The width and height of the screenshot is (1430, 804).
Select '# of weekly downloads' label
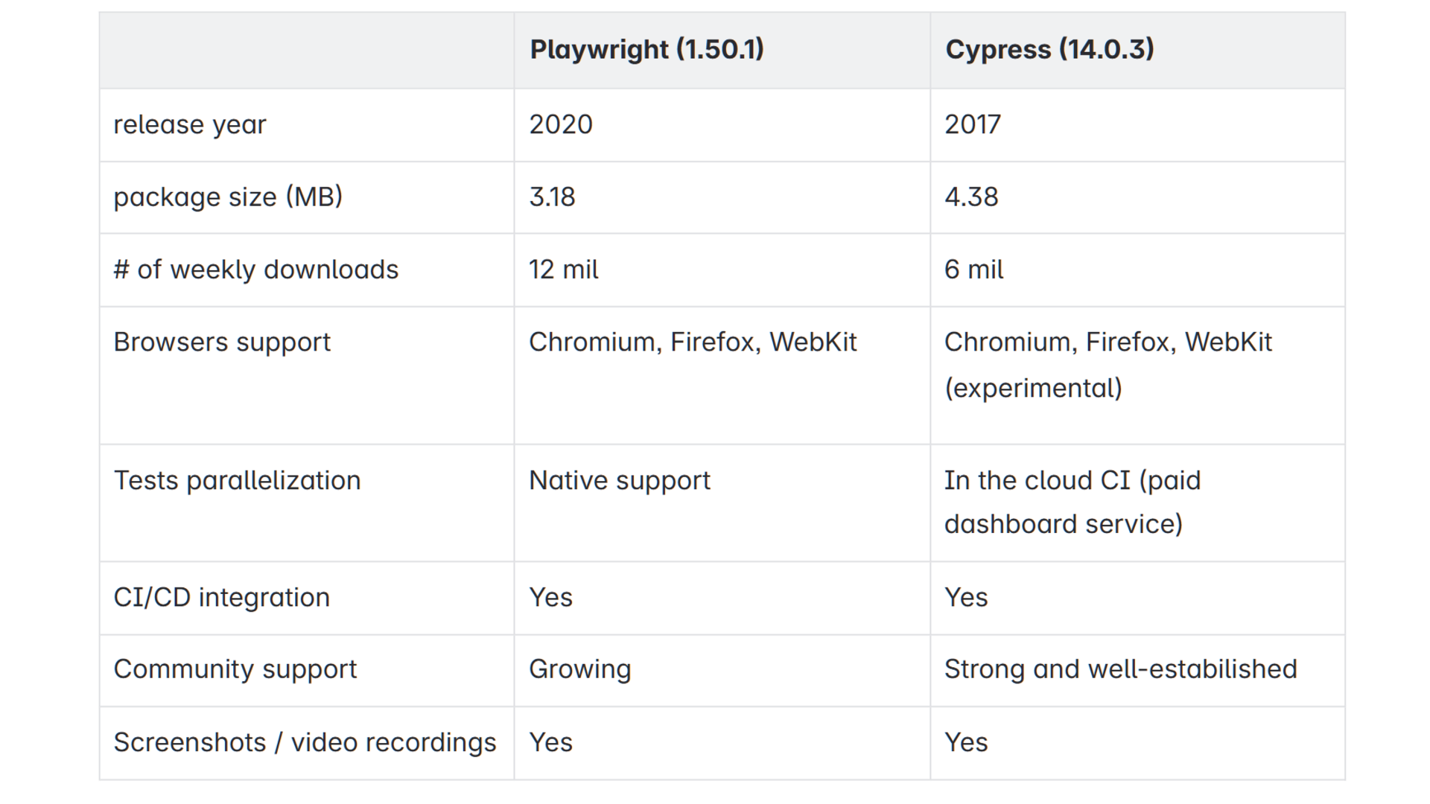[255, 269]
